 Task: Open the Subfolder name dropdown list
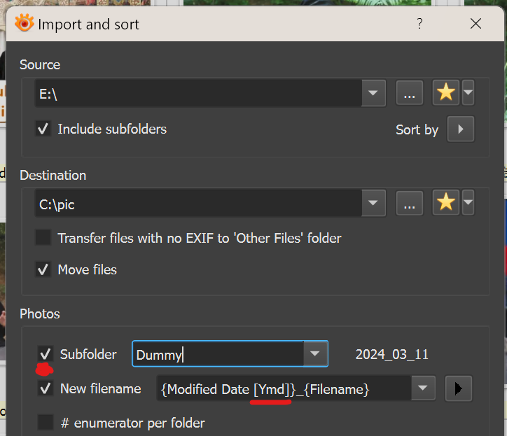316,354
